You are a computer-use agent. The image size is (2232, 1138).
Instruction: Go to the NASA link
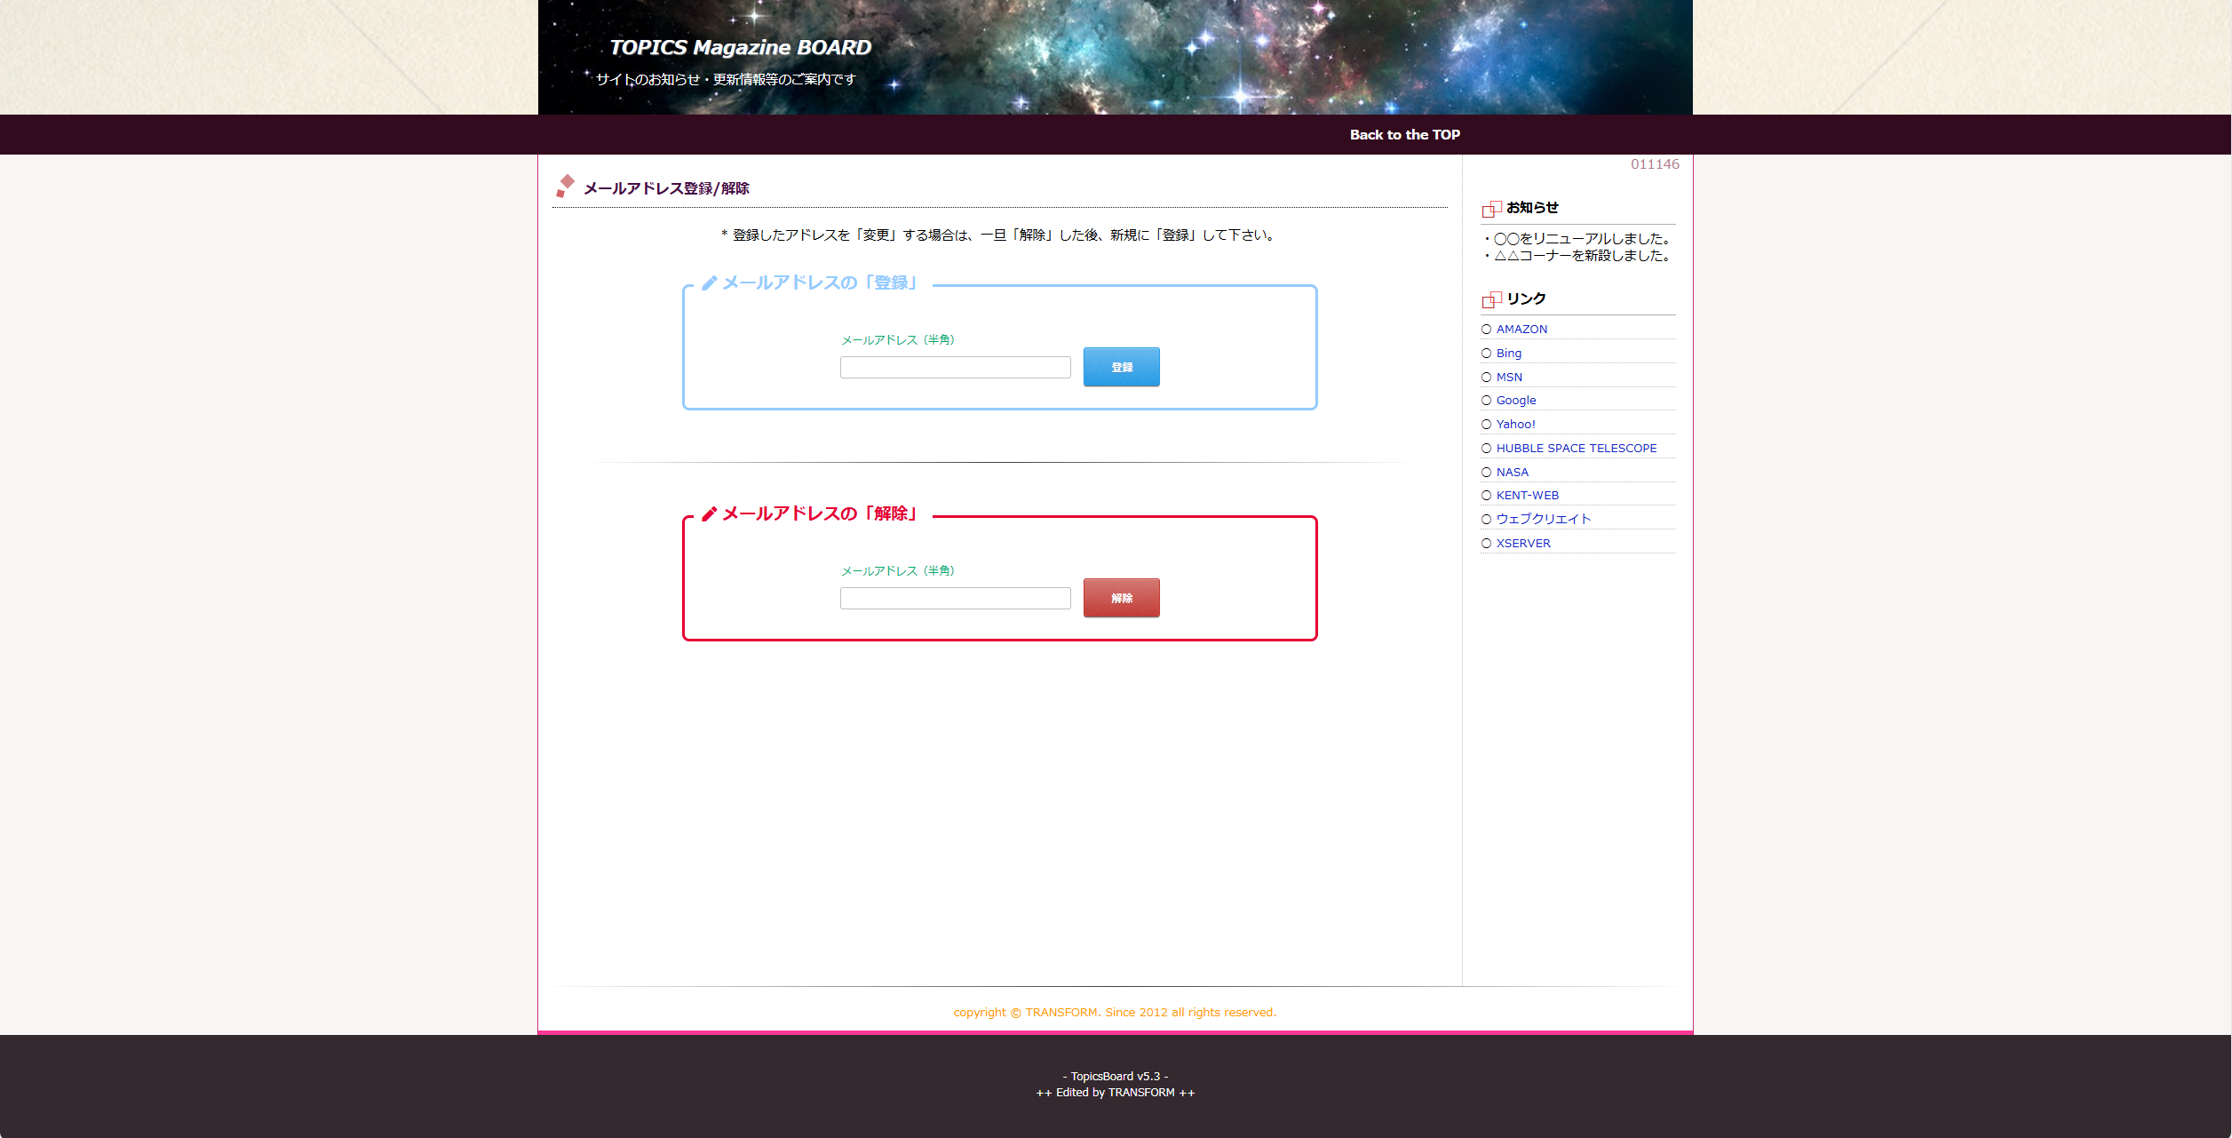(x=1512, y=473)
